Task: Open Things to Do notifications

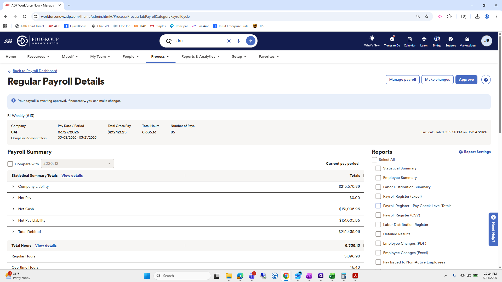Action: [x=392, y=41]
